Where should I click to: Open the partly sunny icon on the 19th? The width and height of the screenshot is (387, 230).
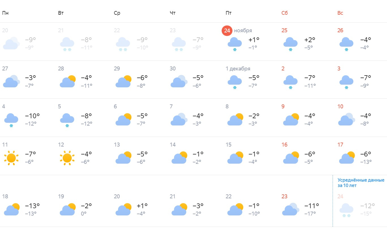pos(67,210)
